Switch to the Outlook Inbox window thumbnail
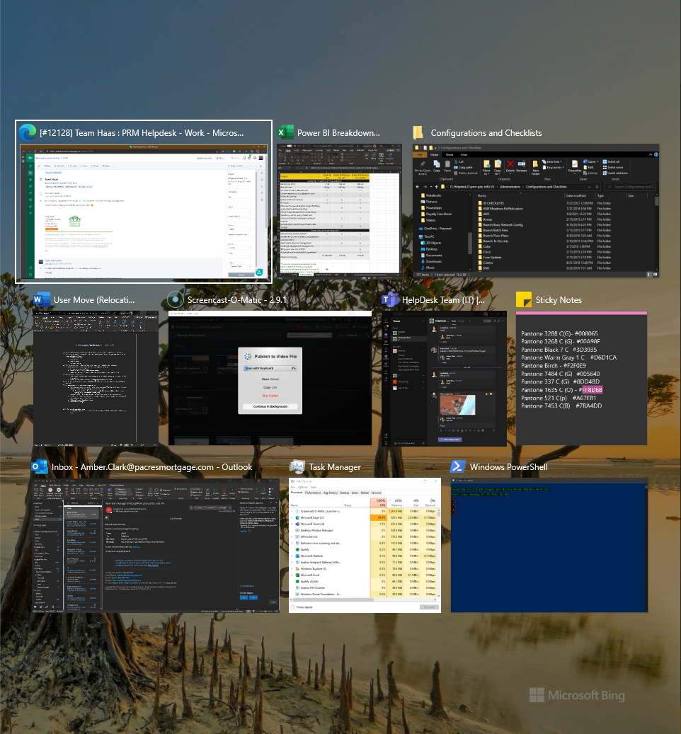 tap(156, 546)
